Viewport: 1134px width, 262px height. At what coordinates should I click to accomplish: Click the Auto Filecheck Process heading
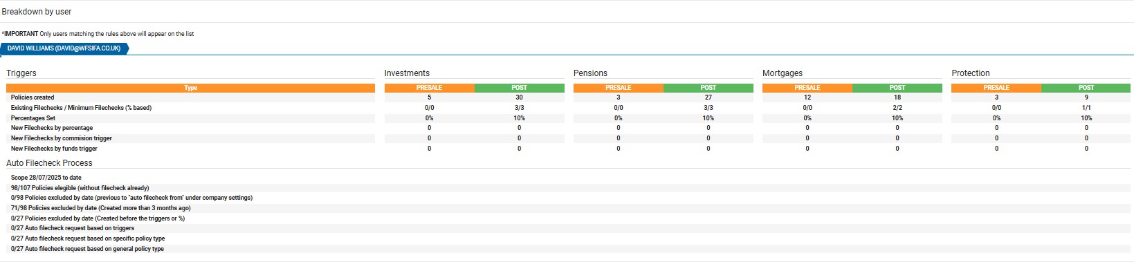(x=49, y=163)
